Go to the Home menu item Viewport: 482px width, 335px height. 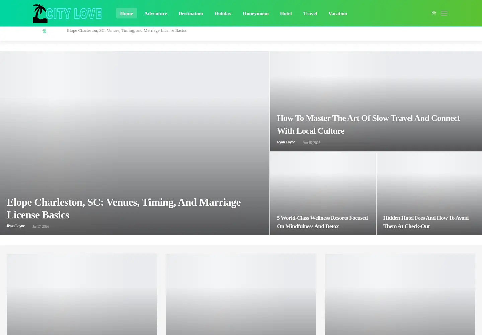click(127, 13)
